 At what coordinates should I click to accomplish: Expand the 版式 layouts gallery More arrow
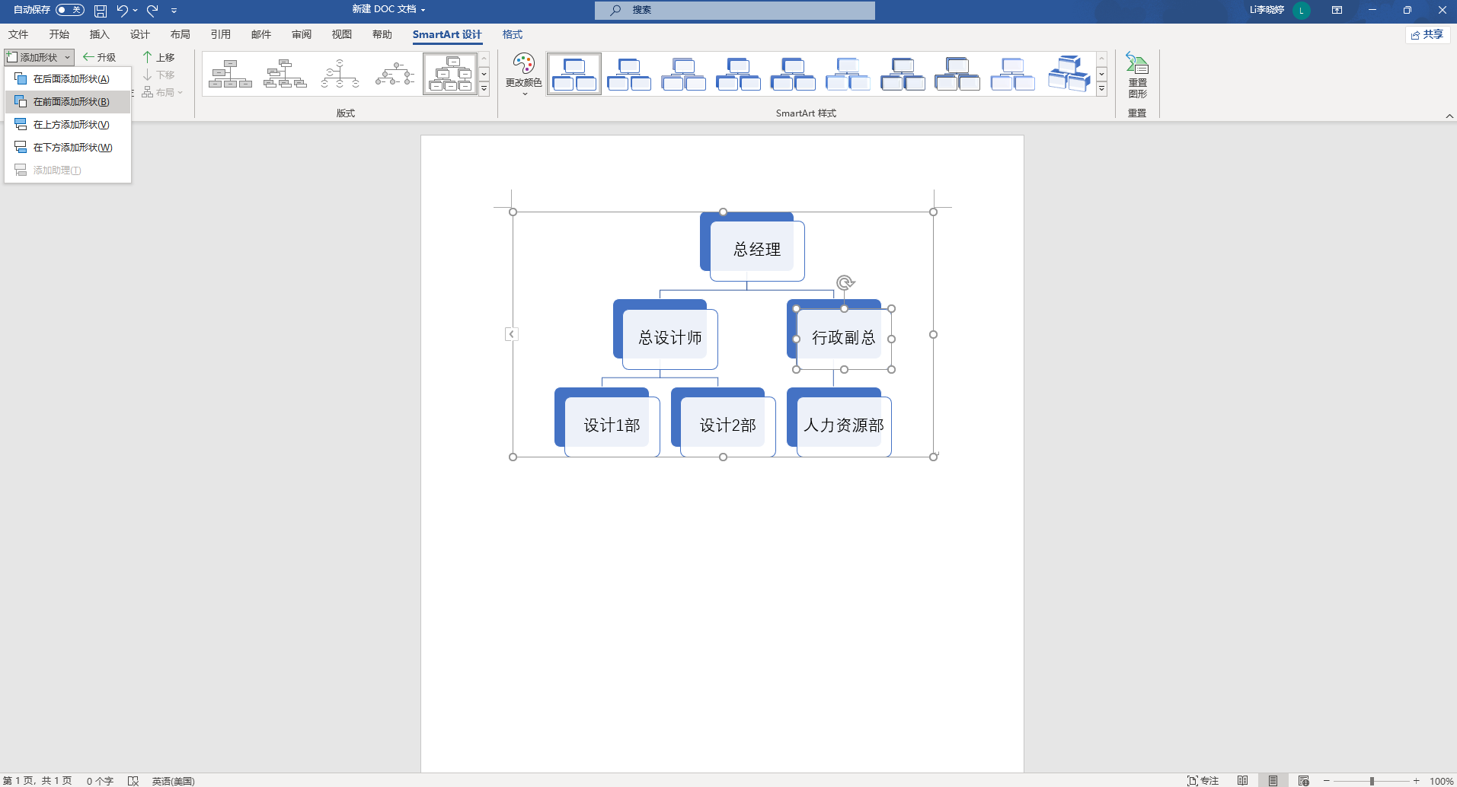pyautogui.click(x=484, y=88)
